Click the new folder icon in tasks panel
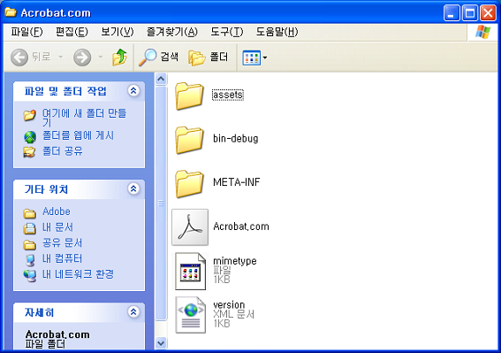This screenshot has width=501, height=353. click(29, 115)
